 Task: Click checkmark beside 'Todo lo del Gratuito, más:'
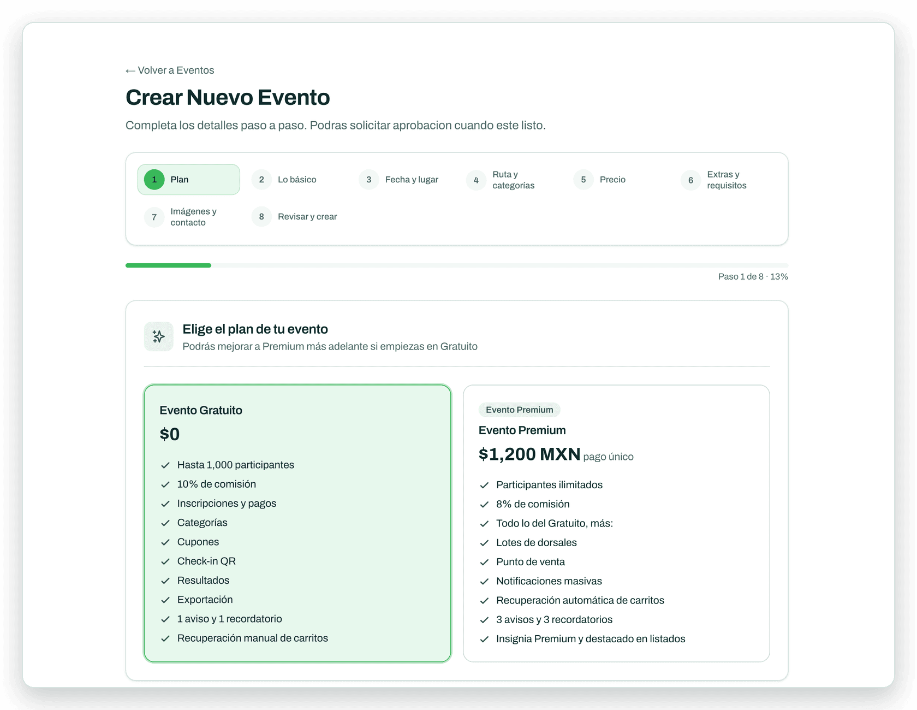click(484, 524)
